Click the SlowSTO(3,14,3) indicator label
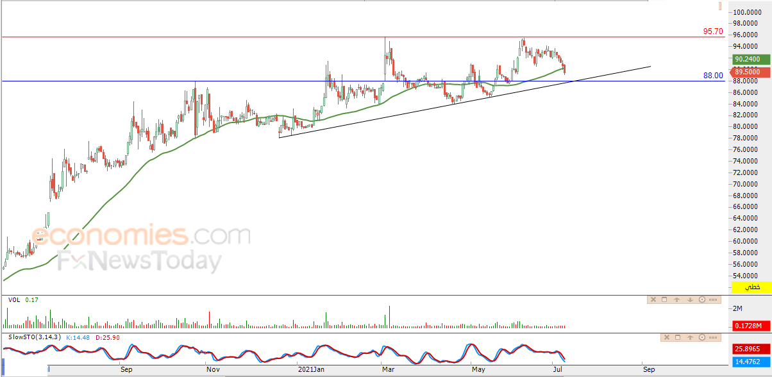 click(x=35, y=337)
